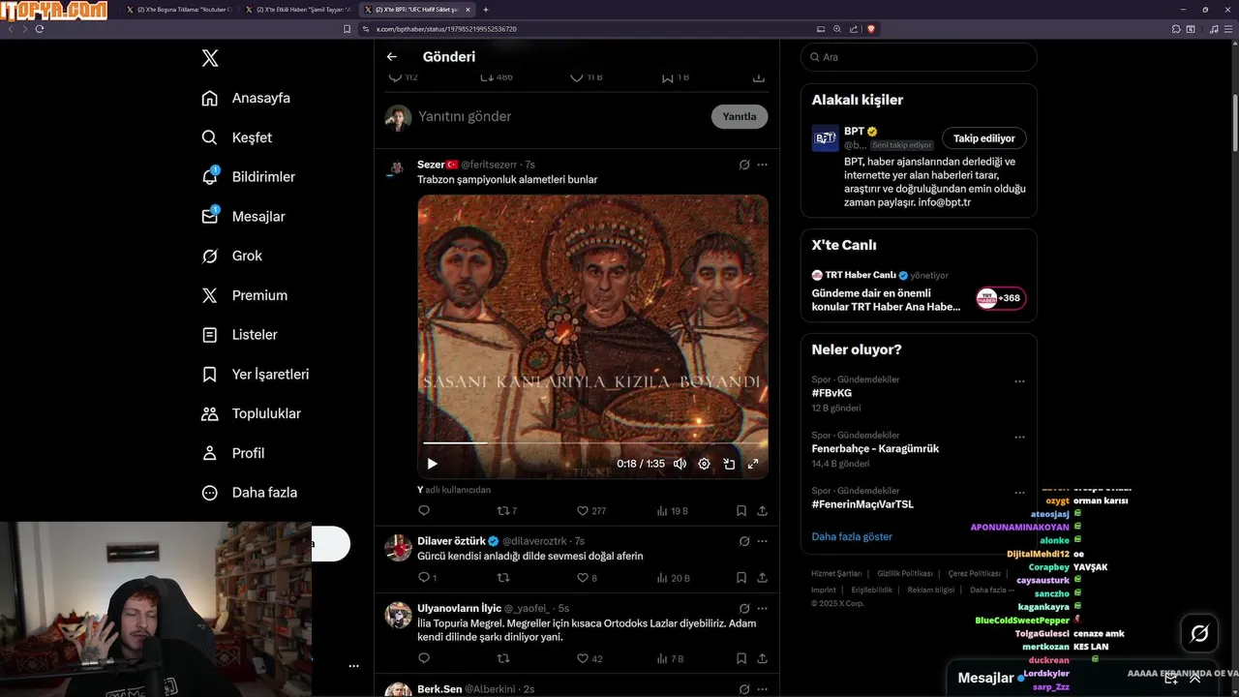Expand Daha fazla in sidebar

coord(250,492)
